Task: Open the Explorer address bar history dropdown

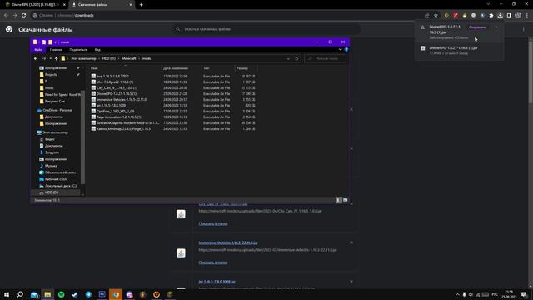Action: [x=288, y=58]
